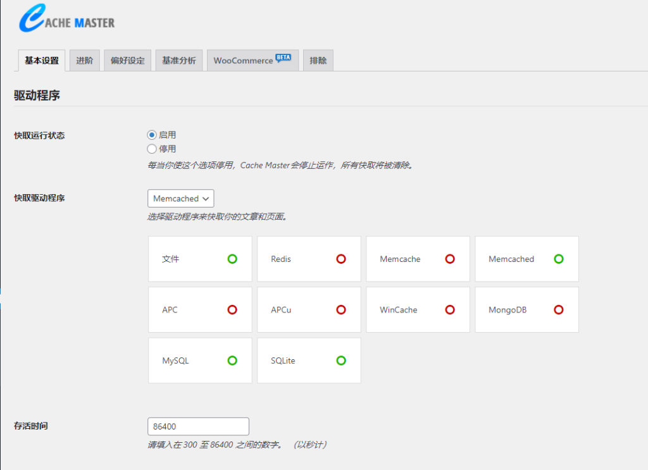This screenshot has height=470, width=648.
Task: Click the Cache Master logo
Action: pos(67,18)
